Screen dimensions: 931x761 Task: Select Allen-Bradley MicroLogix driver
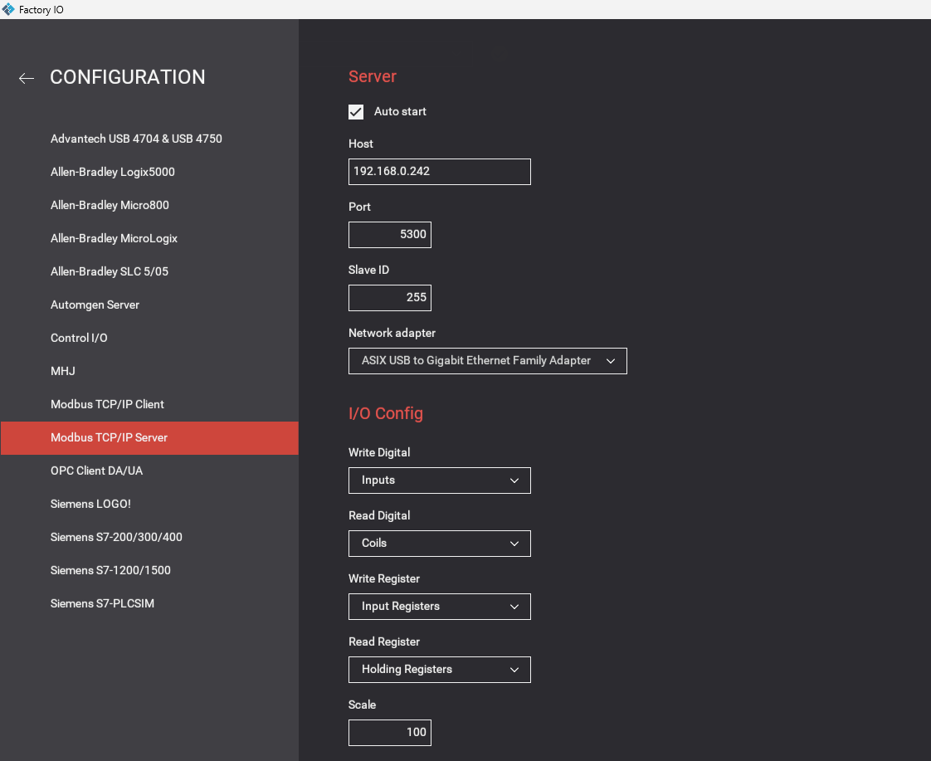tap(114, 238)
